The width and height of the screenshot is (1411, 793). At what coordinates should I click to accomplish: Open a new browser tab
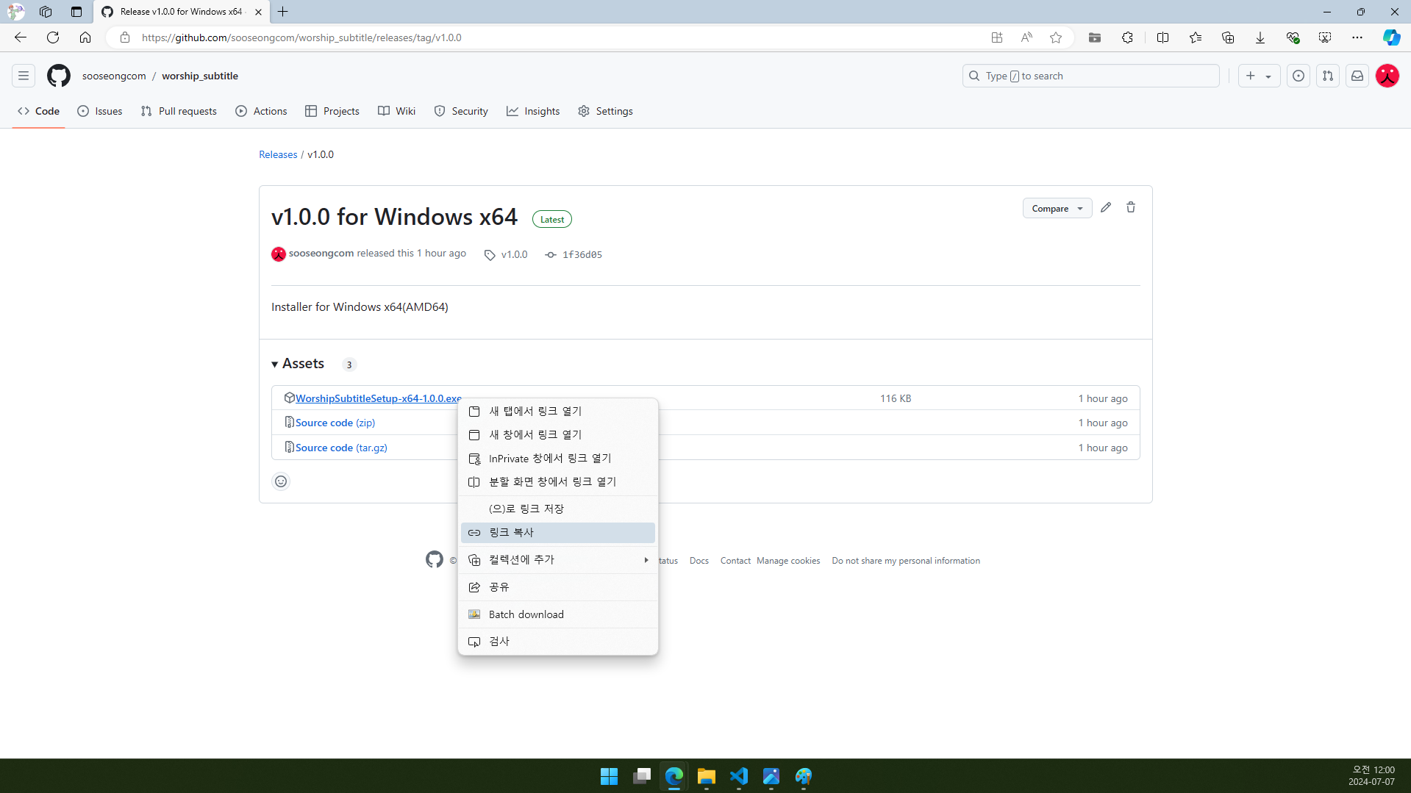click(283, 12)
